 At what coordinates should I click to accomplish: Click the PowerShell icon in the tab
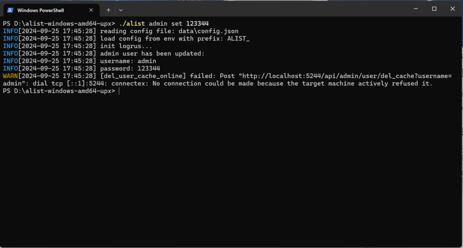[x=10, y=10]
